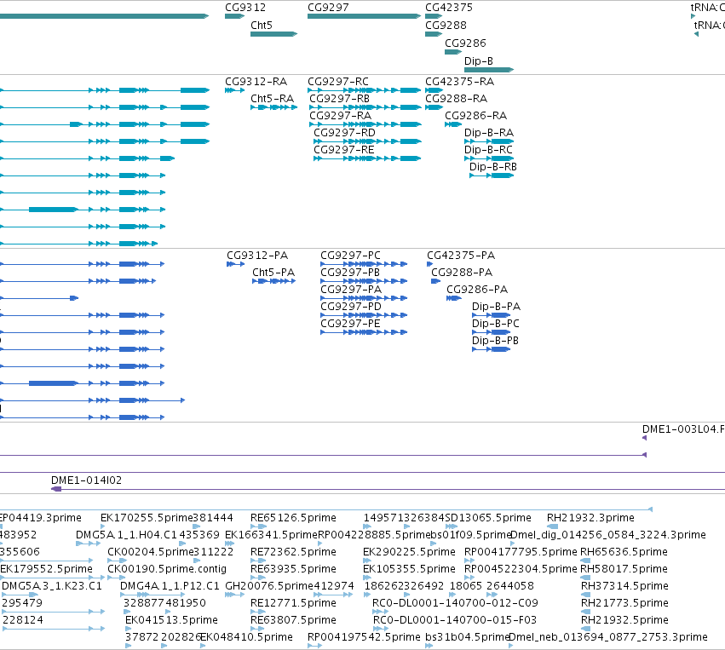This screenshot has height=650, width=725.
Task: Select clone RC0-DL0001-140700-012-C09
Action: coord(381,613)
